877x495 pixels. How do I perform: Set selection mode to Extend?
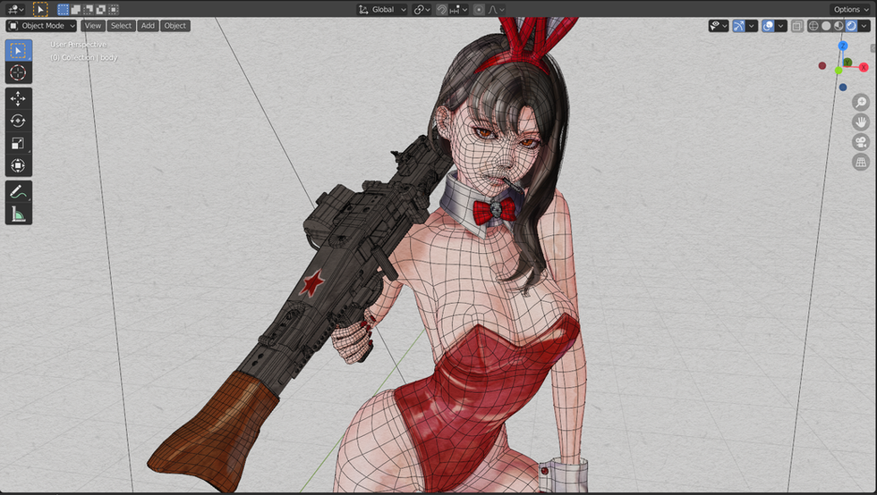tap(75, 10)
